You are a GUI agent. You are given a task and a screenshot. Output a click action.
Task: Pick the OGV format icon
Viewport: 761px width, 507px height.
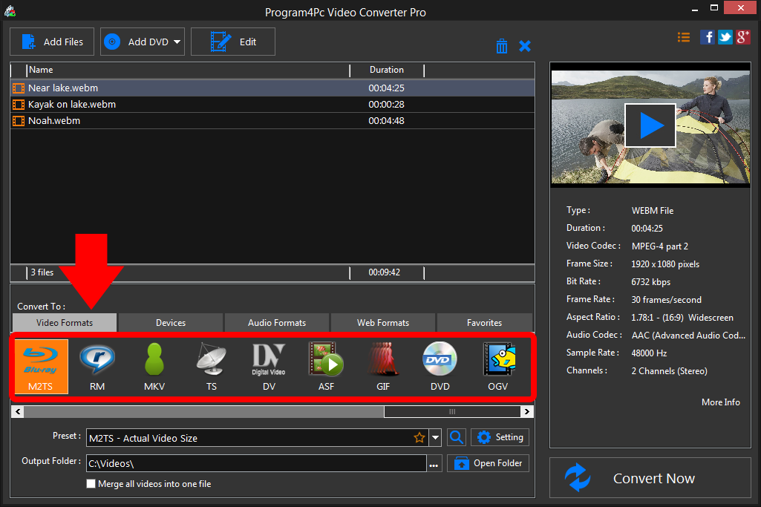[497, 365]
